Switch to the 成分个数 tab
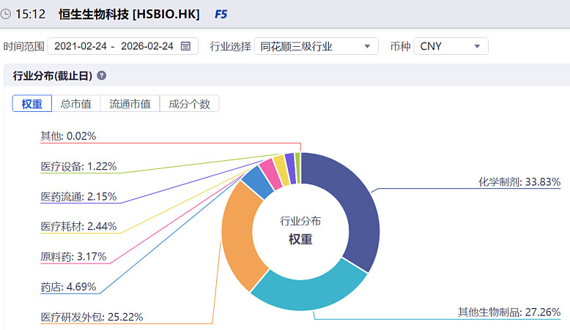The image size is (570, 330). (x=189, y=104)
